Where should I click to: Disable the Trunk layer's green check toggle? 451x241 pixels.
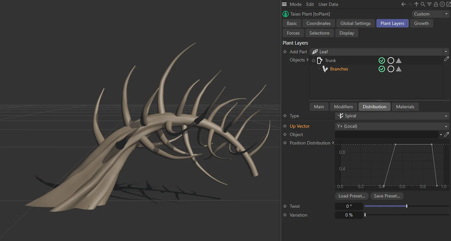[x=382, y=60]
